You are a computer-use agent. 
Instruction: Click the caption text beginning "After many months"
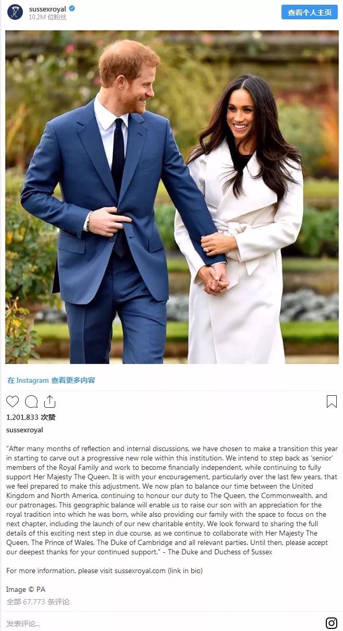[x=172, y=500]
